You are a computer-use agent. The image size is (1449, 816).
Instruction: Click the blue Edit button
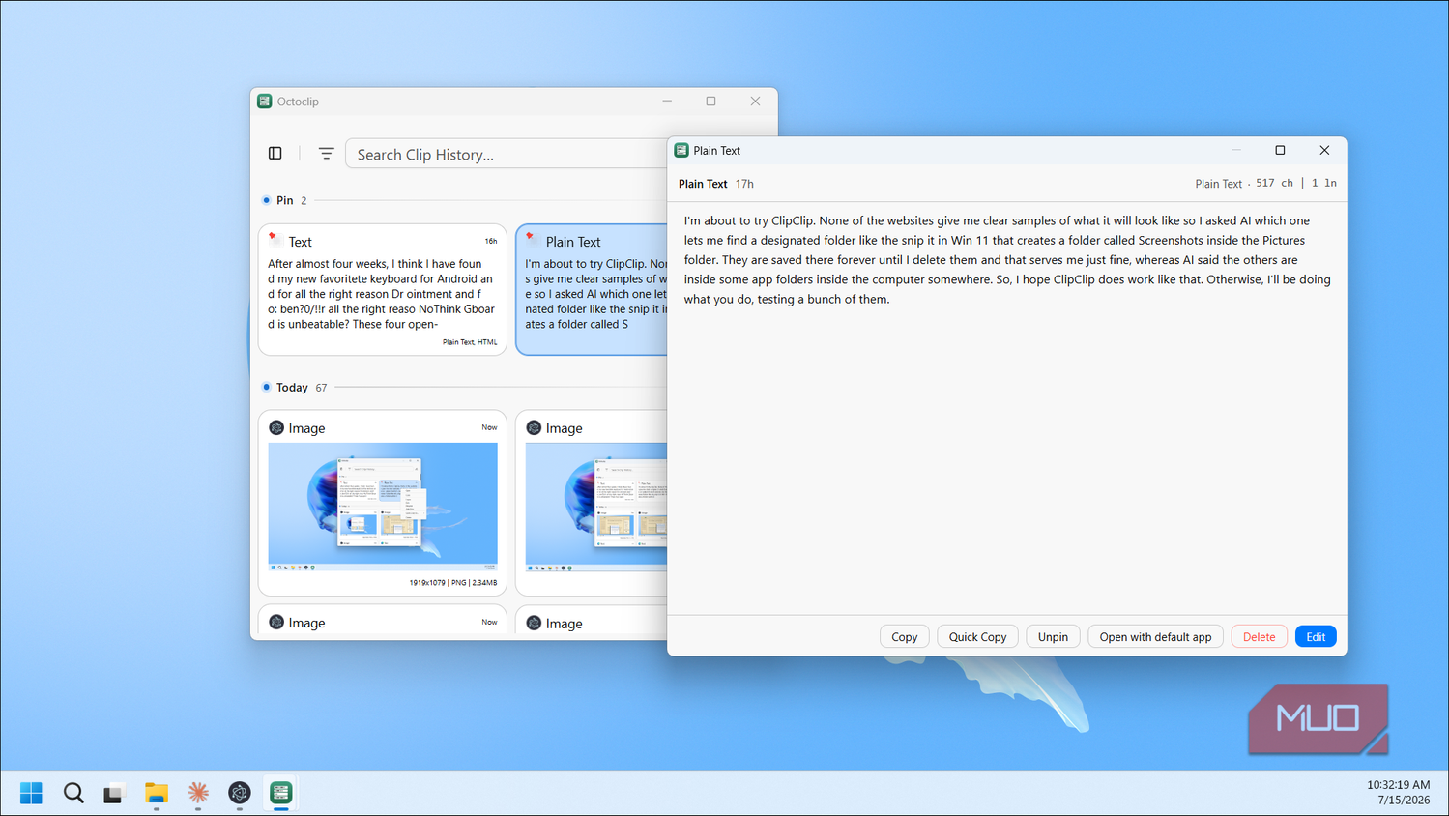tap(1316, 636)
